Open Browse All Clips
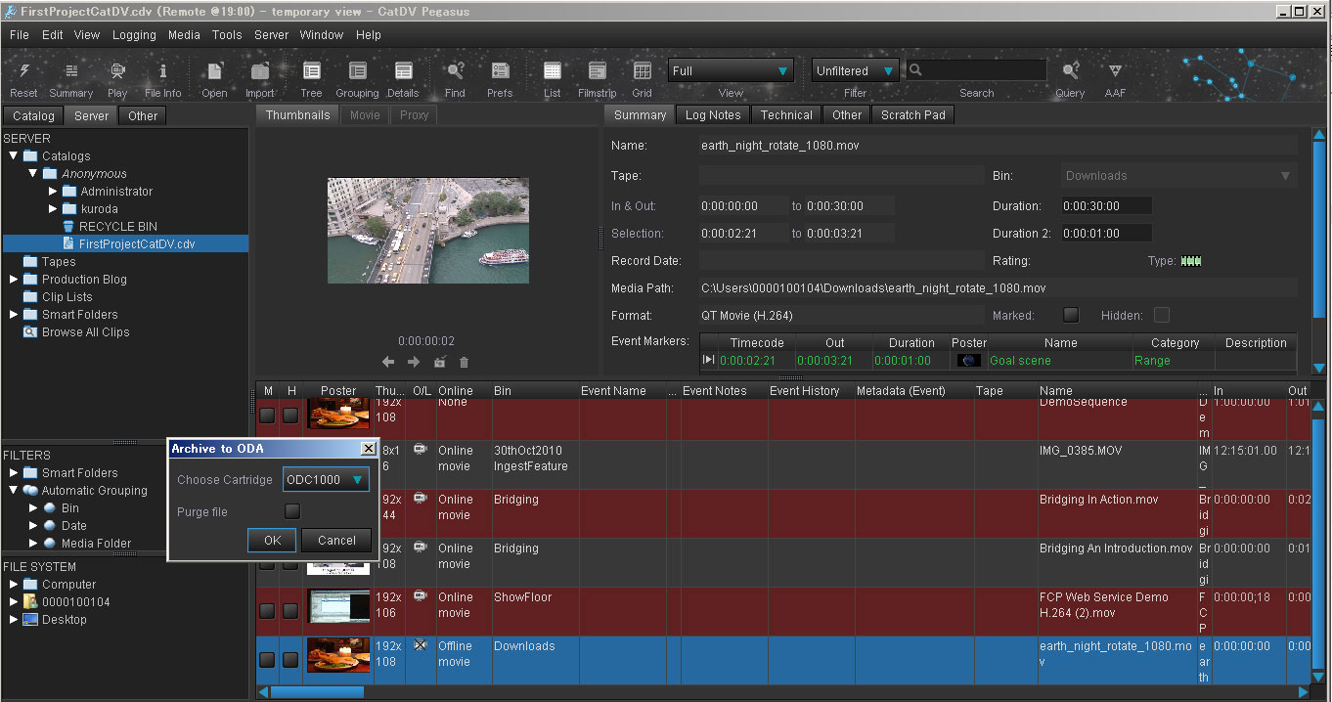Screen dimensions: 1332x702 point(85,331)
